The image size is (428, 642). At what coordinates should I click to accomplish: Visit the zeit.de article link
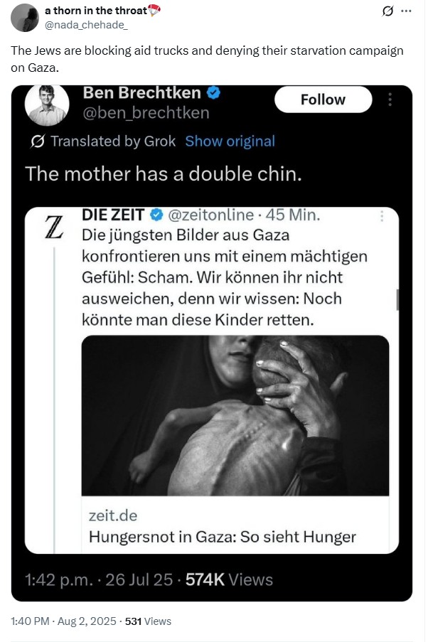[x=114, y=515]
